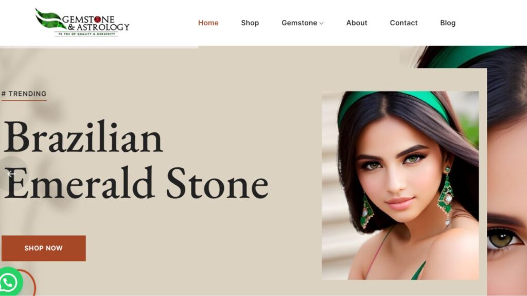Open the Gemstone dropdown menu
Image resolution: width=527 pixels, height=296 pixels.
(302, 23)
